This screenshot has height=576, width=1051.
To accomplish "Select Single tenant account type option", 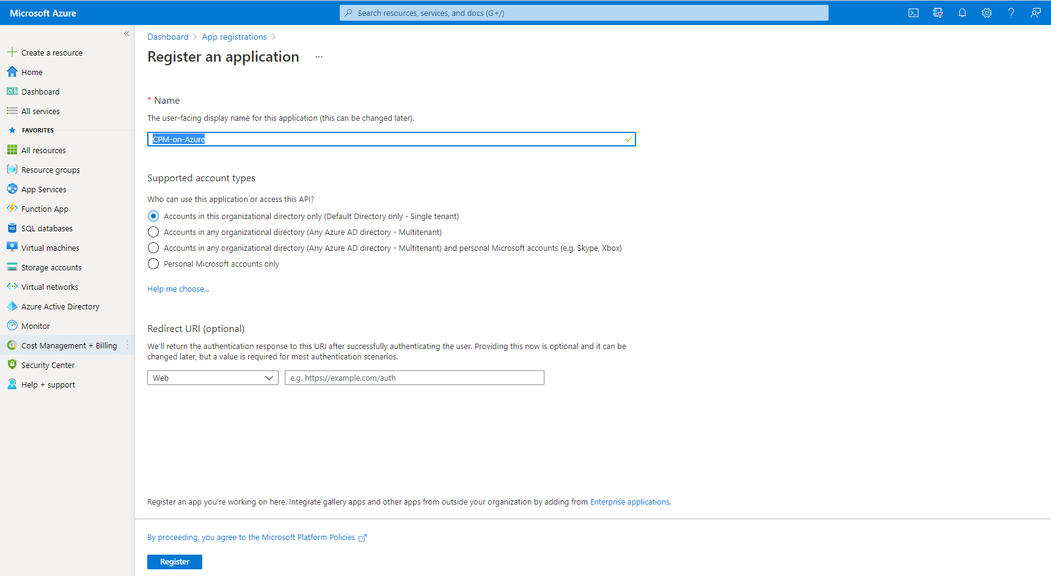I will pyautogui.click(x=153, y=216).
